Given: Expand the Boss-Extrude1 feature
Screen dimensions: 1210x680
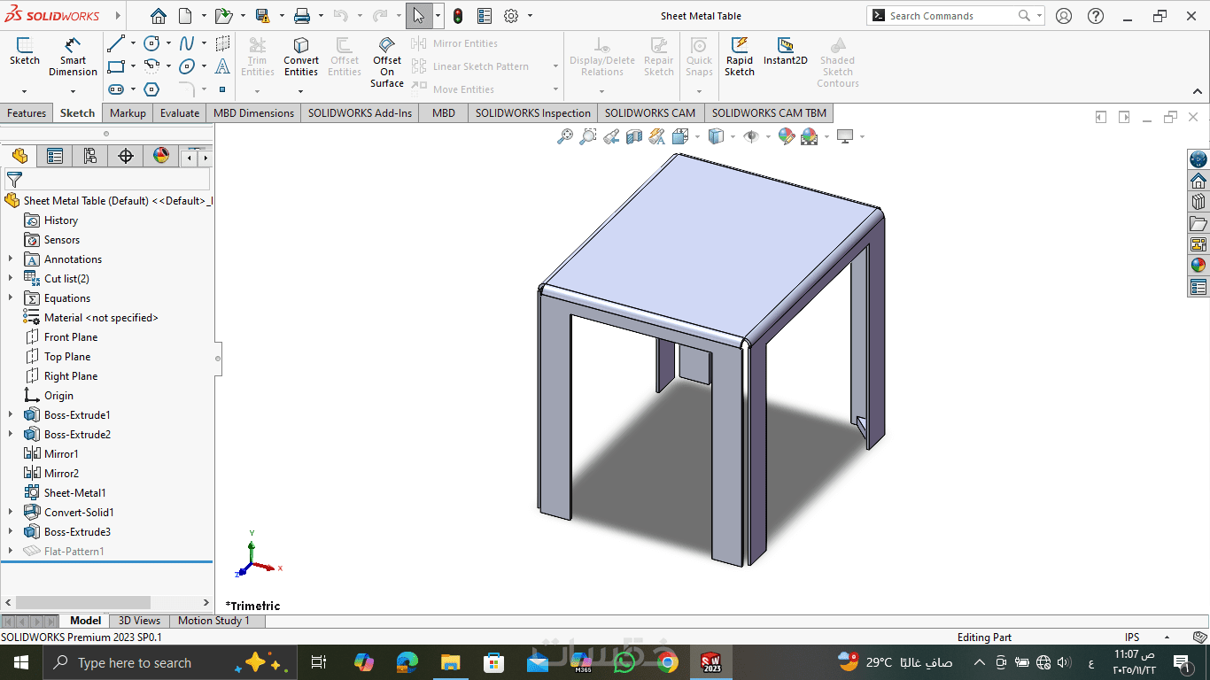Looking at the screenshot, I should tap(11, 415).
